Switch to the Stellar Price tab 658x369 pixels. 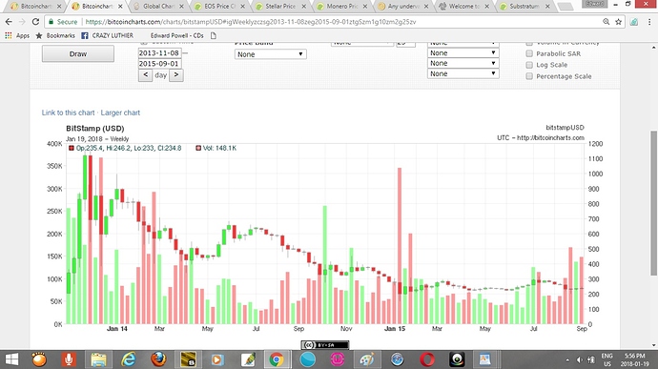pos(280,7)
